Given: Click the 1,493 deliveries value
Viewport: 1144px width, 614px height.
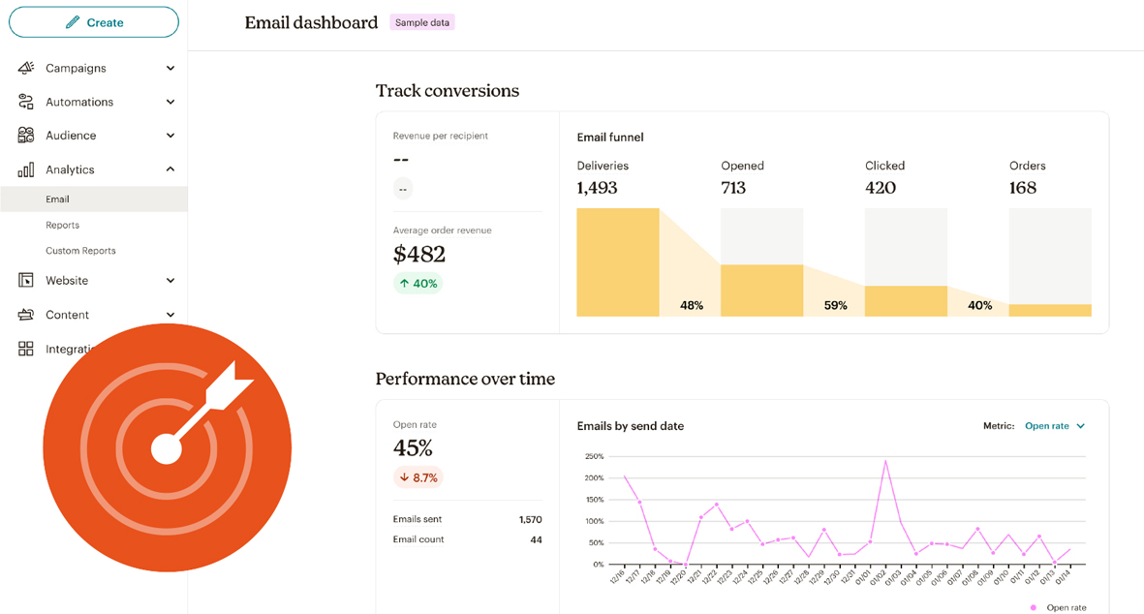Looking at the screenshot, I should (597, 188).
